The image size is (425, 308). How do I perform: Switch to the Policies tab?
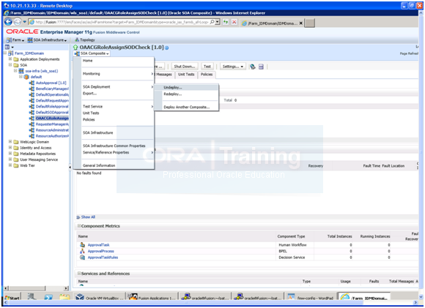(x=207, y=75)
